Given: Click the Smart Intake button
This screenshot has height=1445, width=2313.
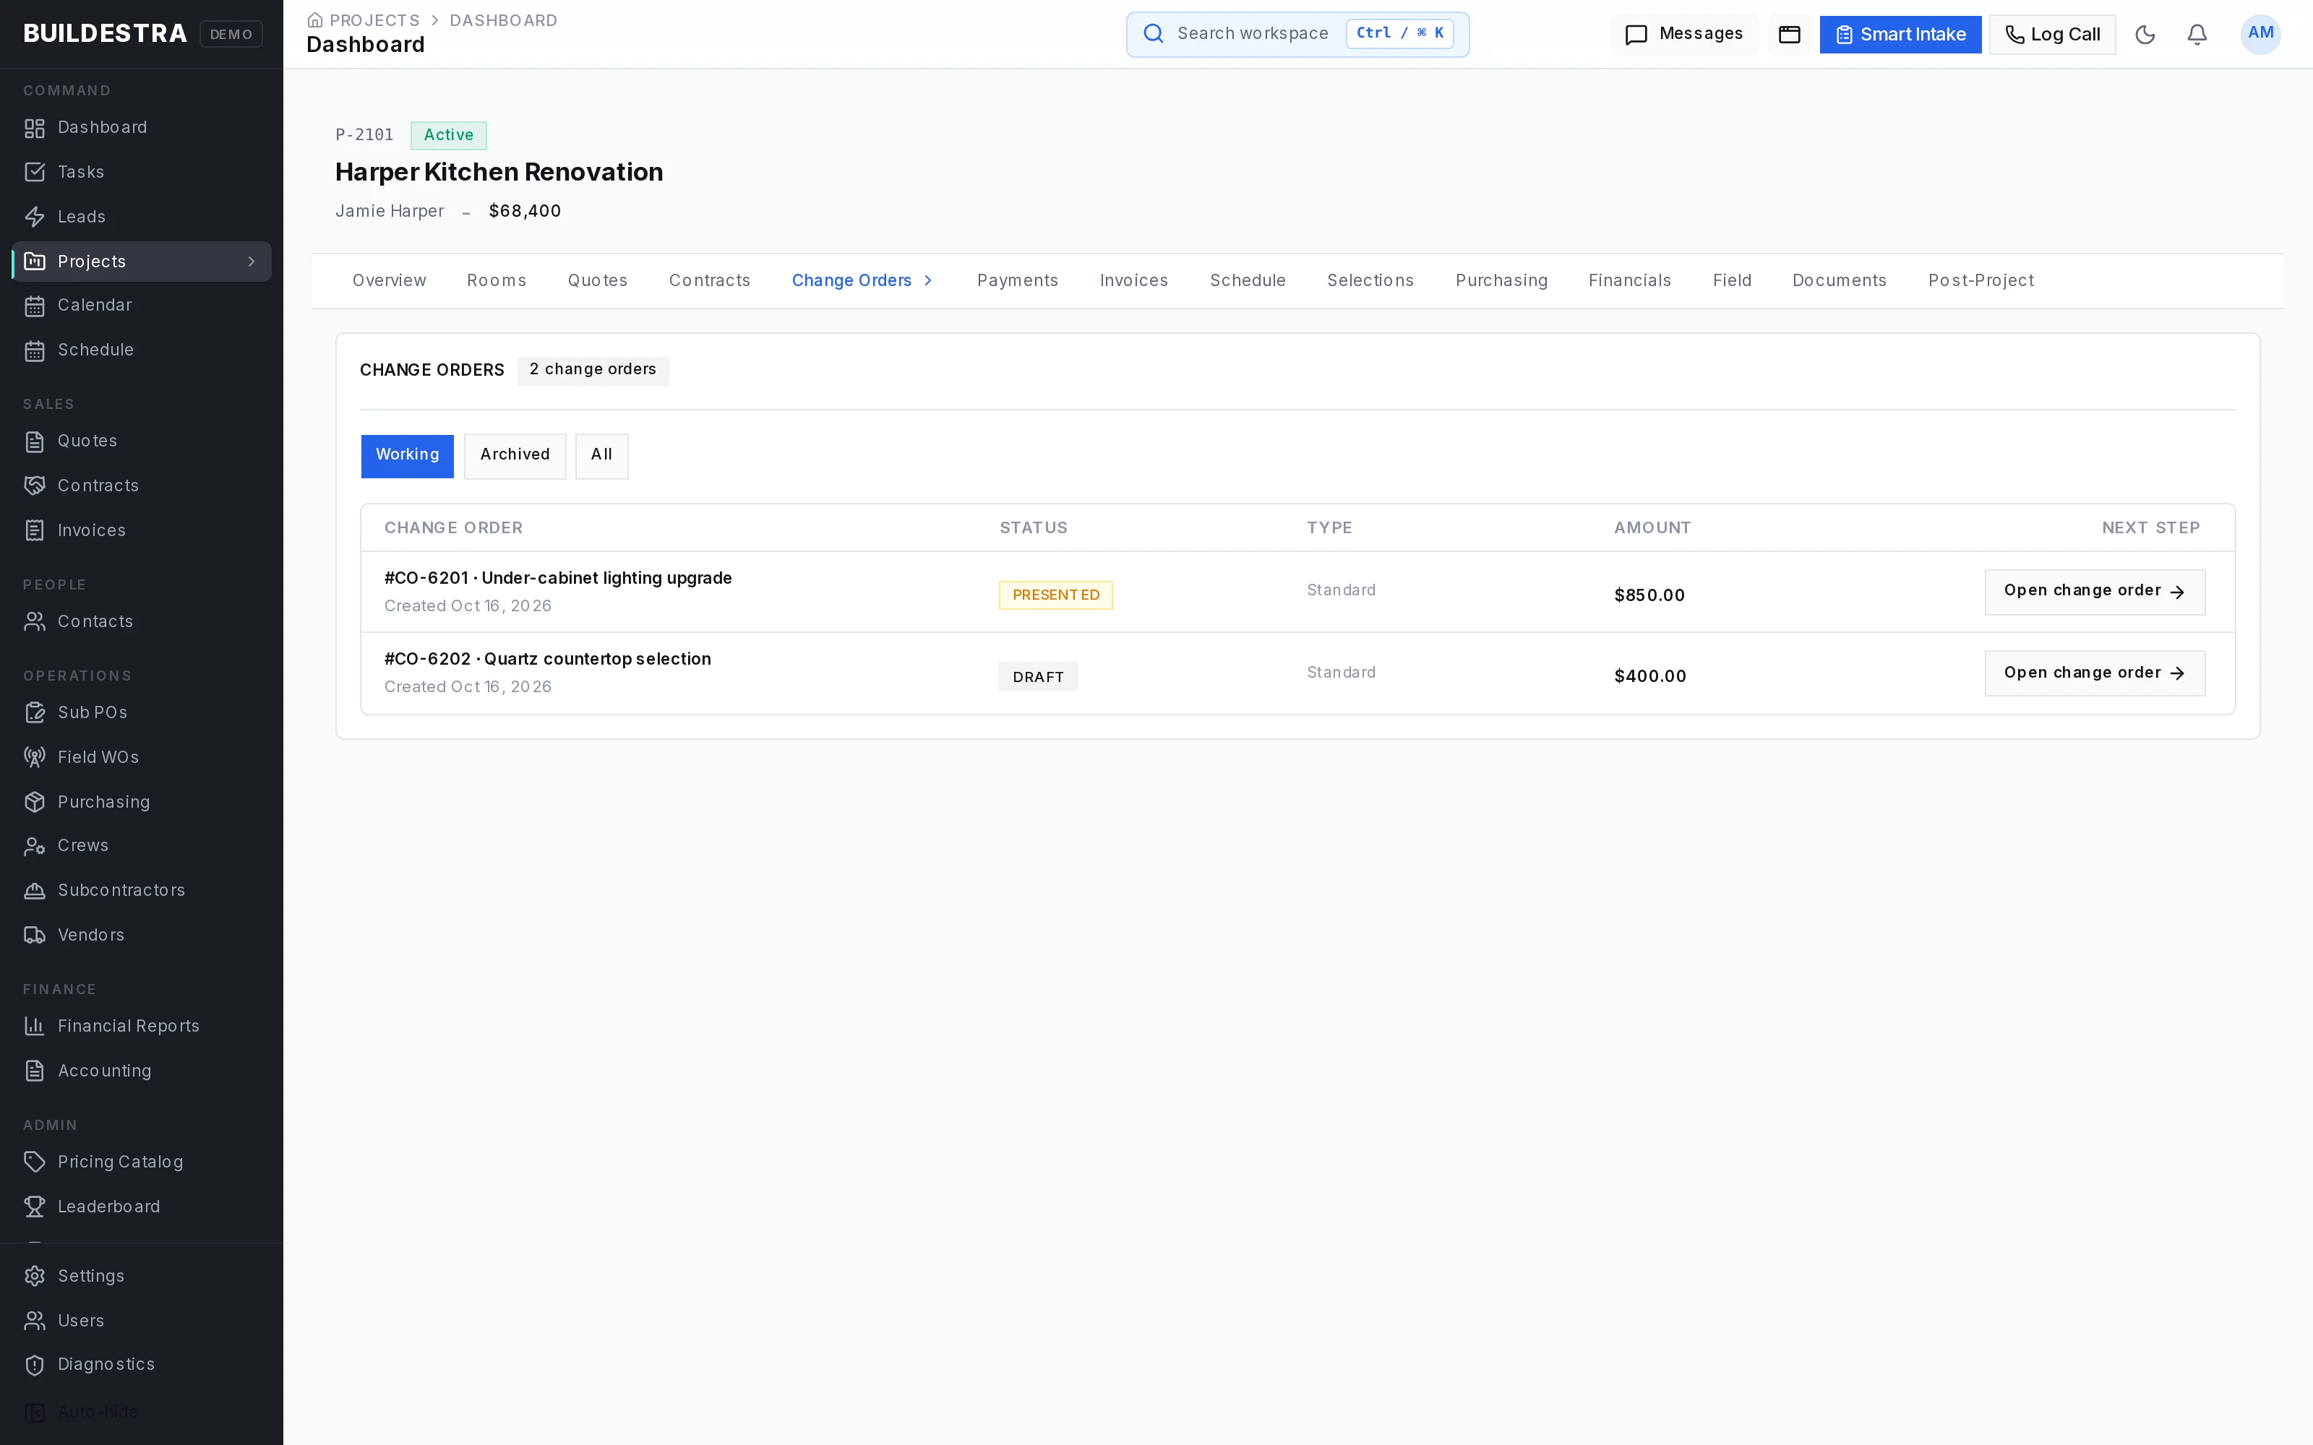Looking at the screenshot, I should coord(1900,35).
